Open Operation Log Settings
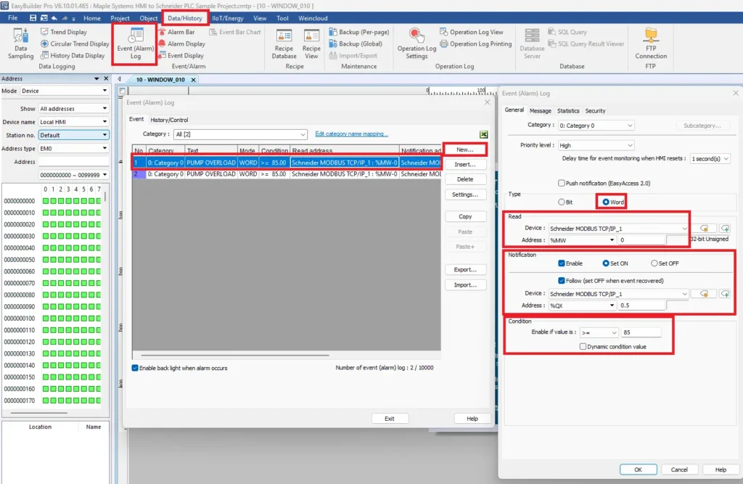The height and width of the screenshot is (484, 743). pos(416,44)
